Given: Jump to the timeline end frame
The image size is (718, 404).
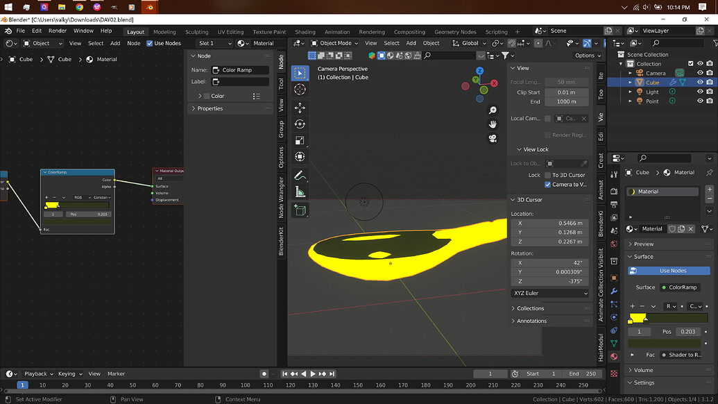Looking at the screenshot, I should tap(332, 373).
